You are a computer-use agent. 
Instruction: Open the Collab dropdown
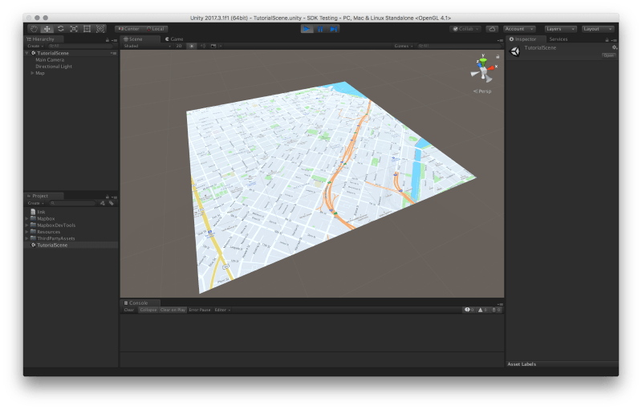465,29
